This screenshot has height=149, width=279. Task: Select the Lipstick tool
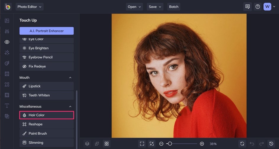(47, 86)
